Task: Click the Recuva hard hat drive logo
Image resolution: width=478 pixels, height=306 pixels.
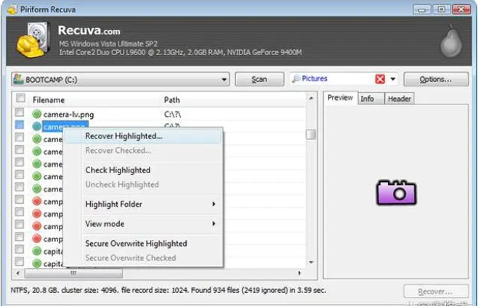Action: pyautogui.click(x=33, y=40)
